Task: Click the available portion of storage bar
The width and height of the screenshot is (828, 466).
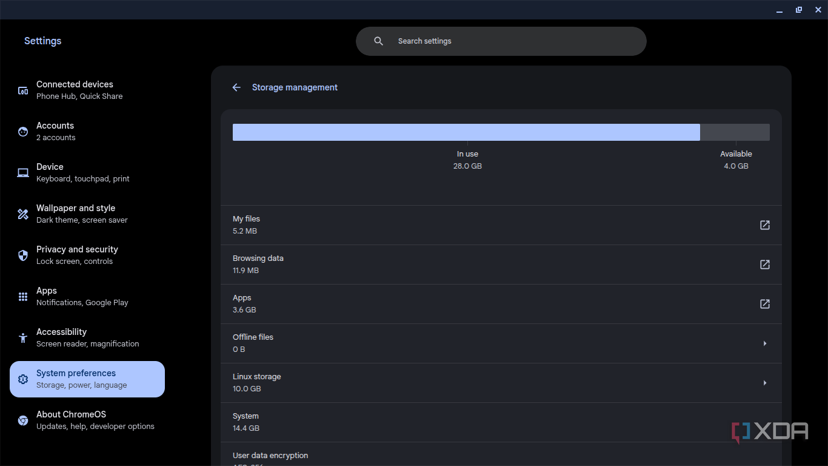Action: (x=735, y=132)
